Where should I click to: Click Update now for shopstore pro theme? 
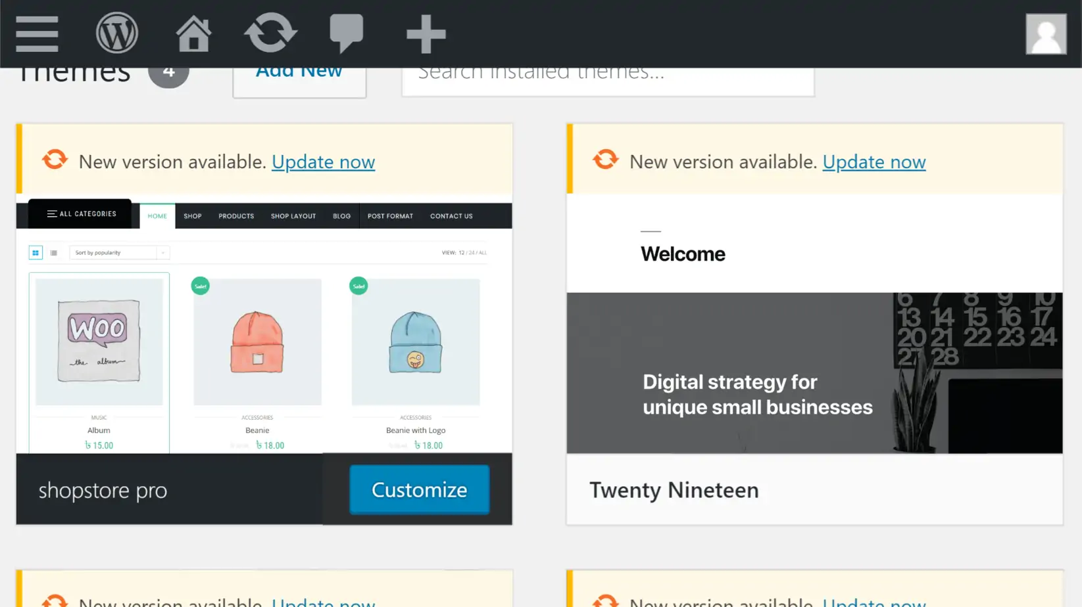pos(323,162)
